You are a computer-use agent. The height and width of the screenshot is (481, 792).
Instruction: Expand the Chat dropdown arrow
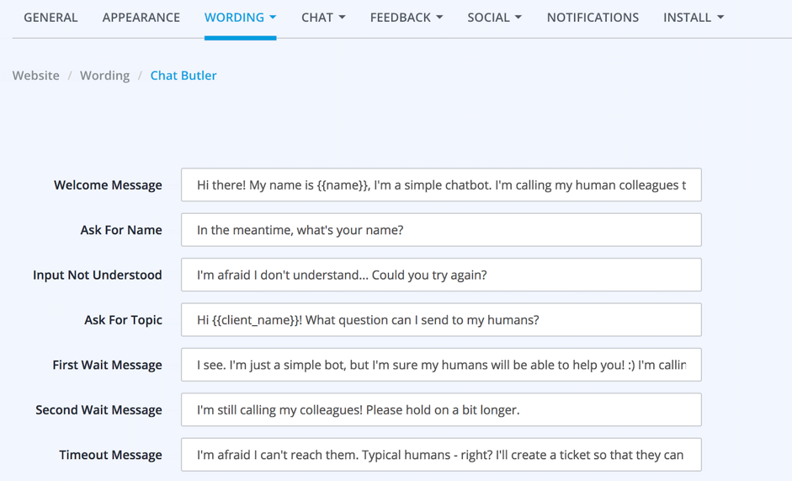(x=342, y=18)
